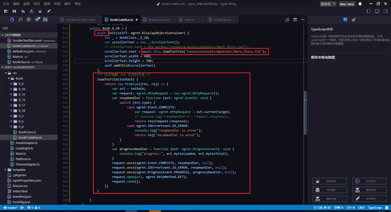Collapse the Book folder

tap(9, 79)
